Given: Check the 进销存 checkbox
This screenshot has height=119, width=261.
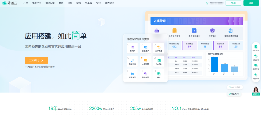Looking at the screenshot, I should (x=128, y=44).
